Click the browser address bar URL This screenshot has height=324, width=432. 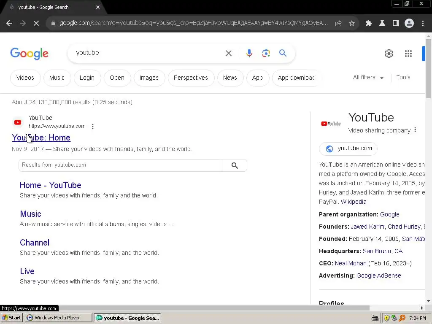pyautogui.click(x=194, y=23)
